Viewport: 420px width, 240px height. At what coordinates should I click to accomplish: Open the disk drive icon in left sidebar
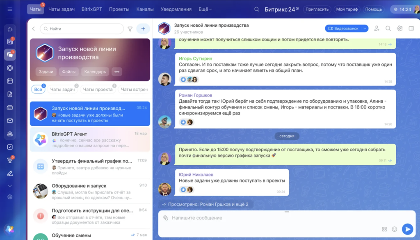10,107
